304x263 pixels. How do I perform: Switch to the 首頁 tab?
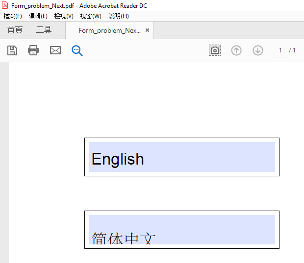tap(15, 30)
